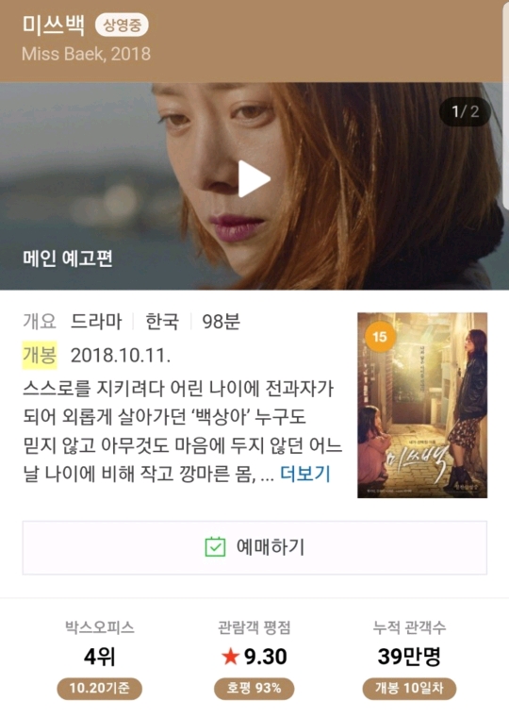
Task: Click the 예매하기 booking button
Action: 254,547
